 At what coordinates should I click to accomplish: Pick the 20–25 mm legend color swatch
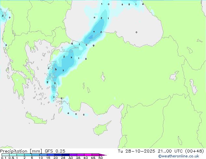[x=58, y=155]
